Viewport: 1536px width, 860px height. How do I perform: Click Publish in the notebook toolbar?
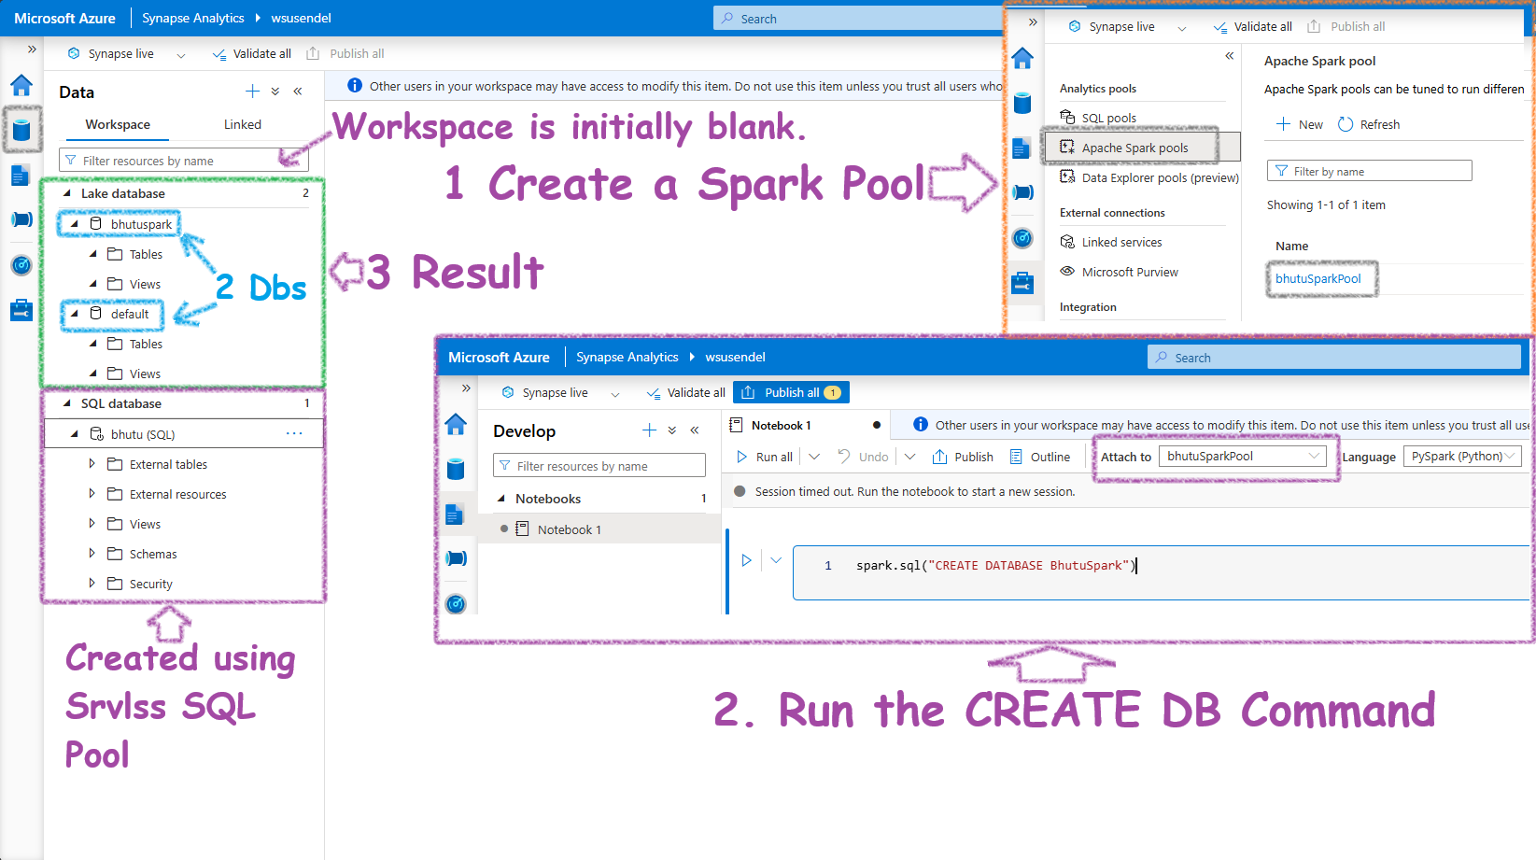[963, 457]
